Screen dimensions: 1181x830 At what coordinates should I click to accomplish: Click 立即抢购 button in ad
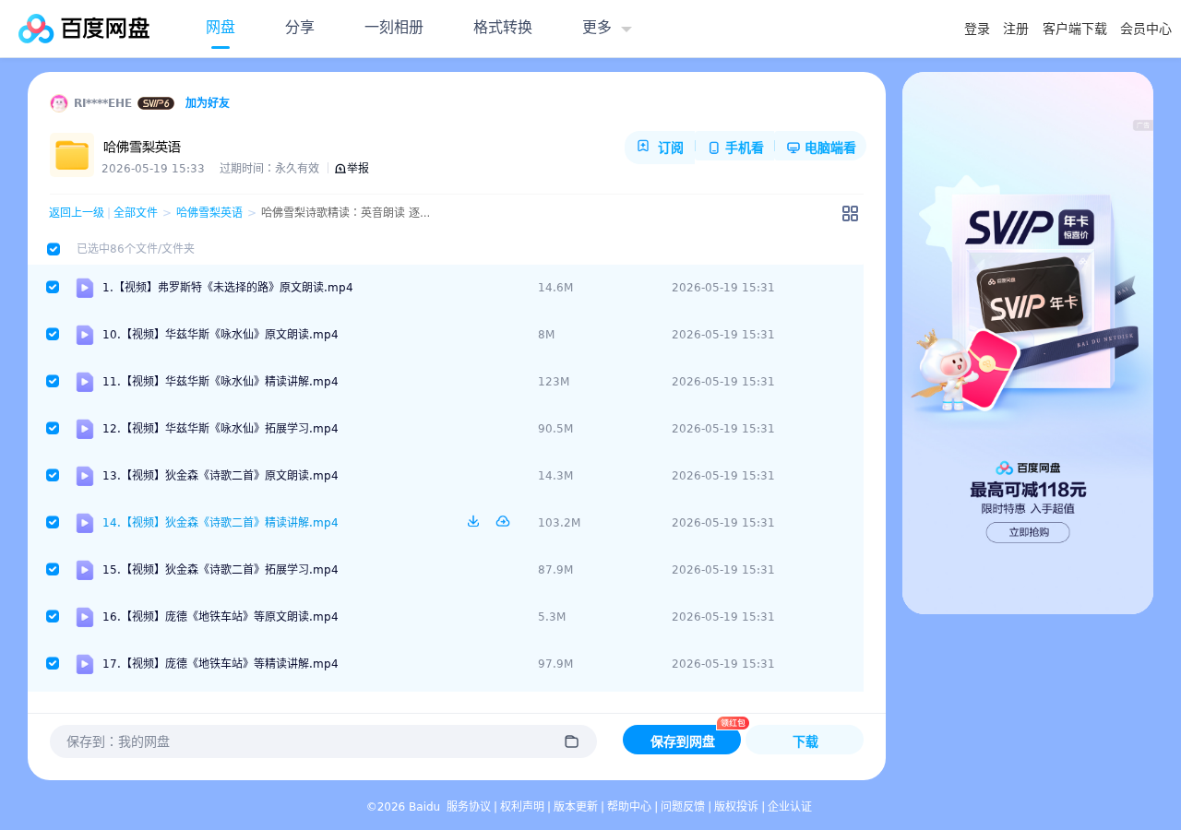click(1028, 532)
